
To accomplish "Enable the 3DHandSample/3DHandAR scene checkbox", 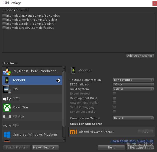I will tap(4, 15).
